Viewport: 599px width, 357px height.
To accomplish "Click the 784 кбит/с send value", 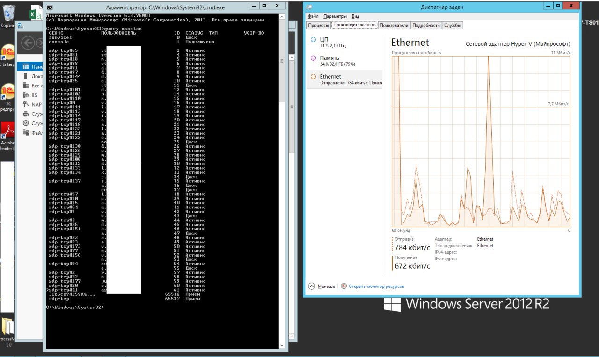I will [412, 248].
